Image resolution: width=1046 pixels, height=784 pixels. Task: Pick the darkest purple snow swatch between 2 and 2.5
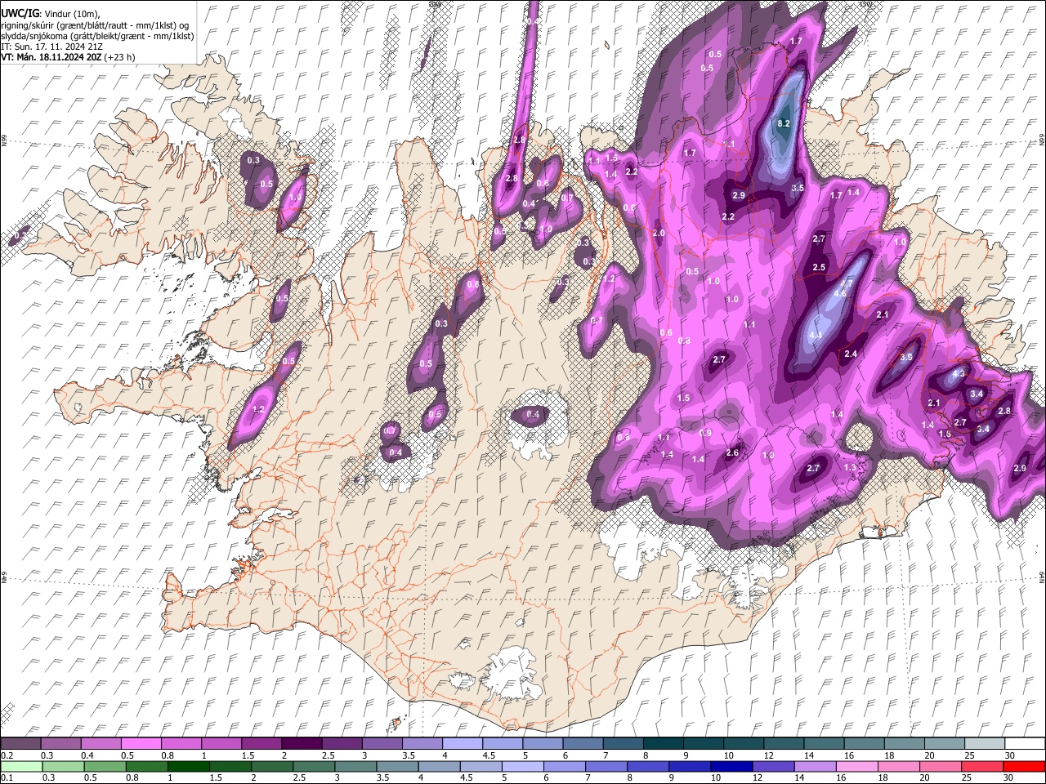click(x=302, y=744)
